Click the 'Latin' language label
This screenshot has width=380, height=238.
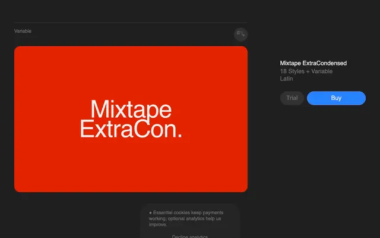click(x=286, y=79)
